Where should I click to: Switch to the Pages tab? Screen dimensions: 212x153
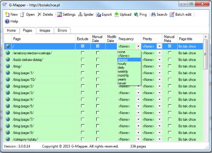click(28, 31)
